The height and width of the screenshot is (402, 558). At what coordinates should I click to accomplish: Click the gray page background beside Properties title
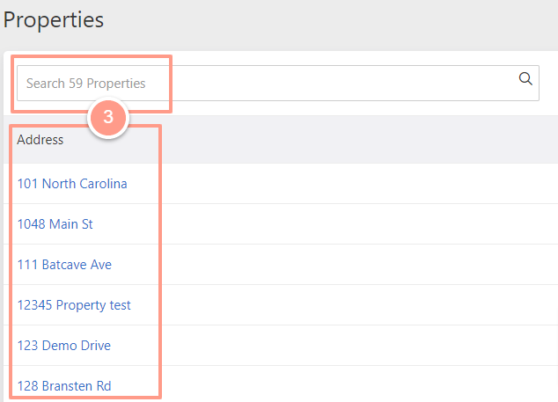pos(320,21)
